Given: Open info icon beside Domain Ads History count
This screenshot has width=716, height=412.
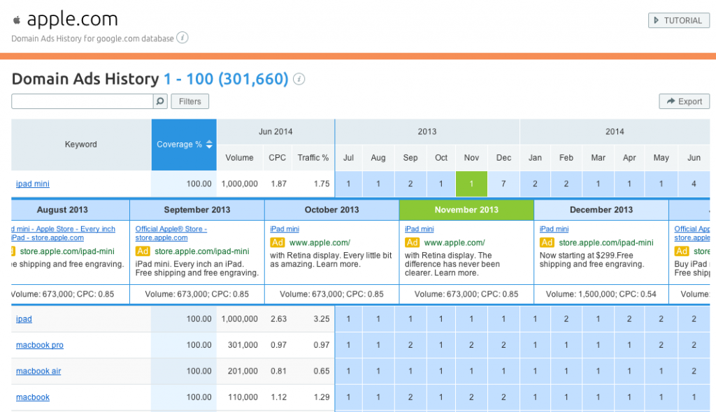Looking at the screenshot, I should (299, 80).
